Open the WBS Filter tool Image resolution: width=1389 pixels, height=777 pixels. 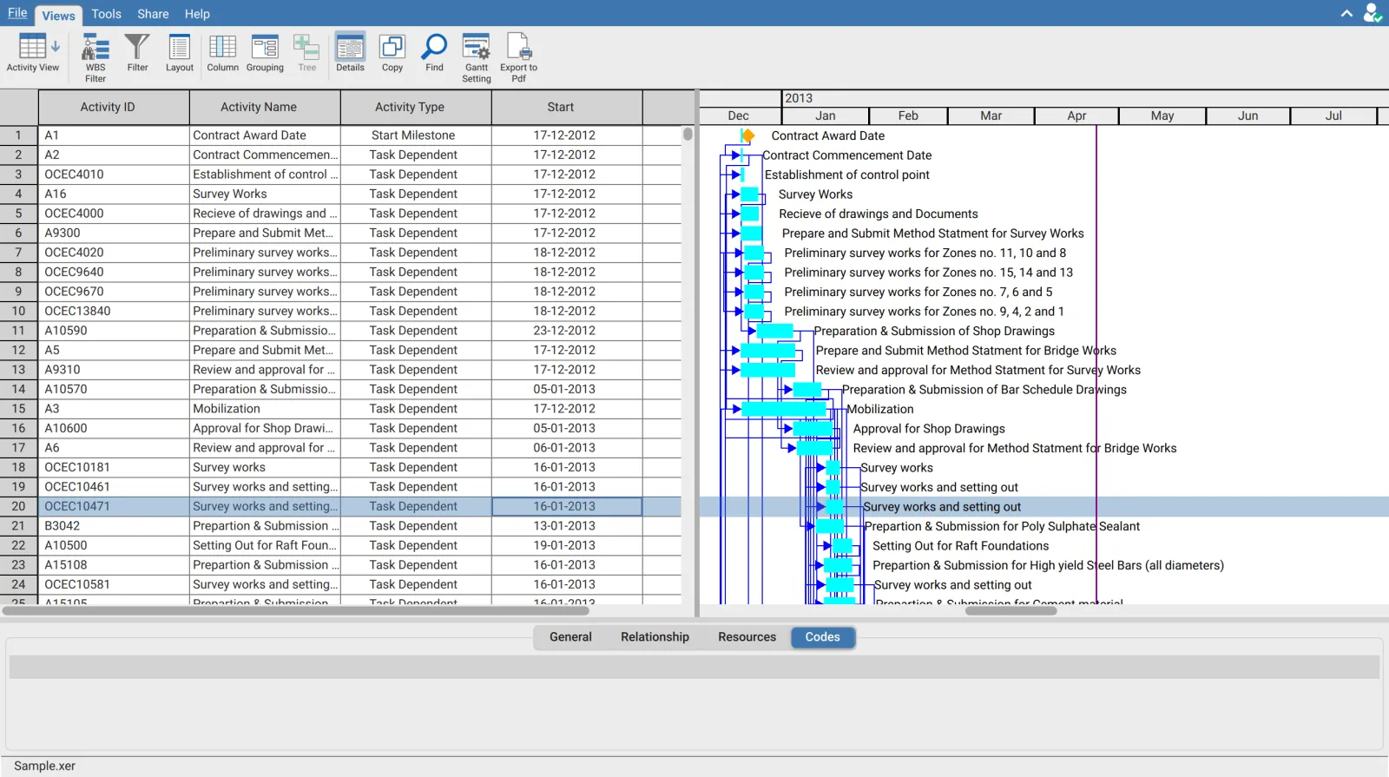95,57
